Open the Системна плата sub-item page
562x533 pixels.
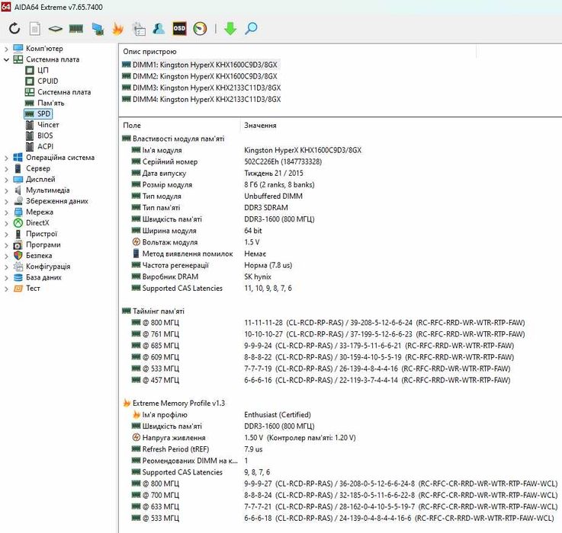click(58, 92)
